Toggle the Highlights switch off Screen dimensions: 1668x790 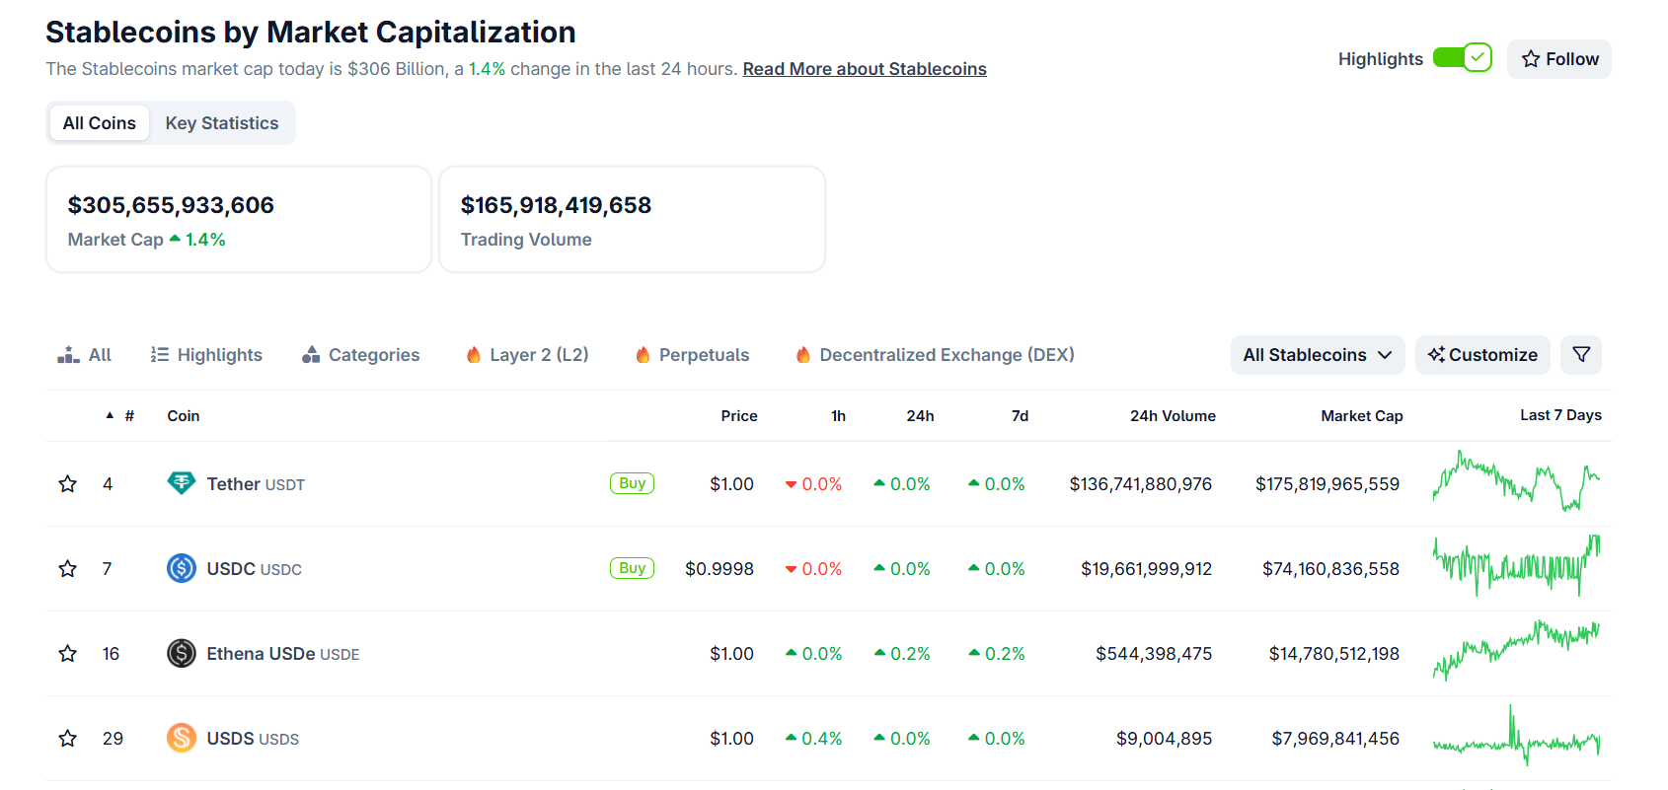pos(1462,58)
